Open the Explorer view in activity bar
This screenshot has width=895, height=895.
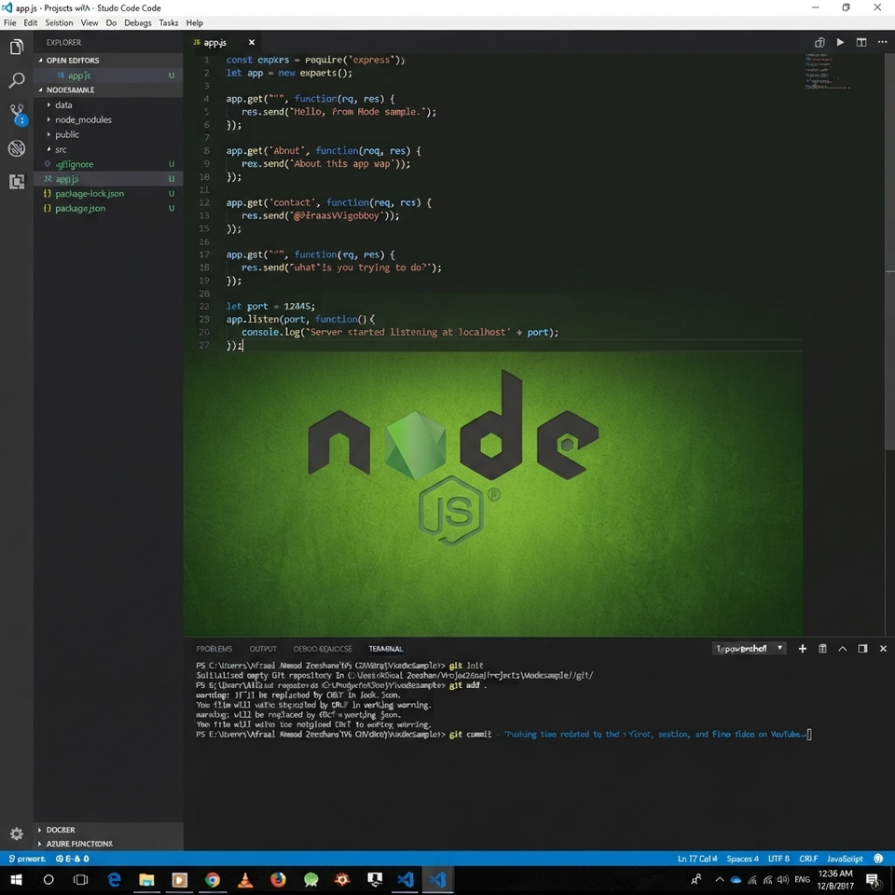click(17, 47)
